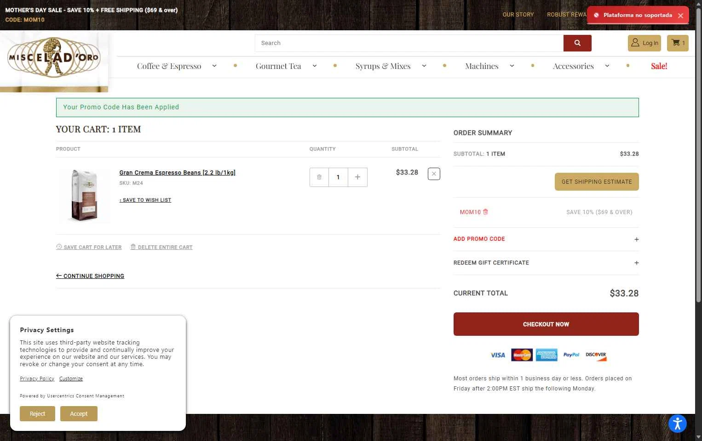
Task: Open the Gourmet Tea menu
Action: (x=278, y=66)
